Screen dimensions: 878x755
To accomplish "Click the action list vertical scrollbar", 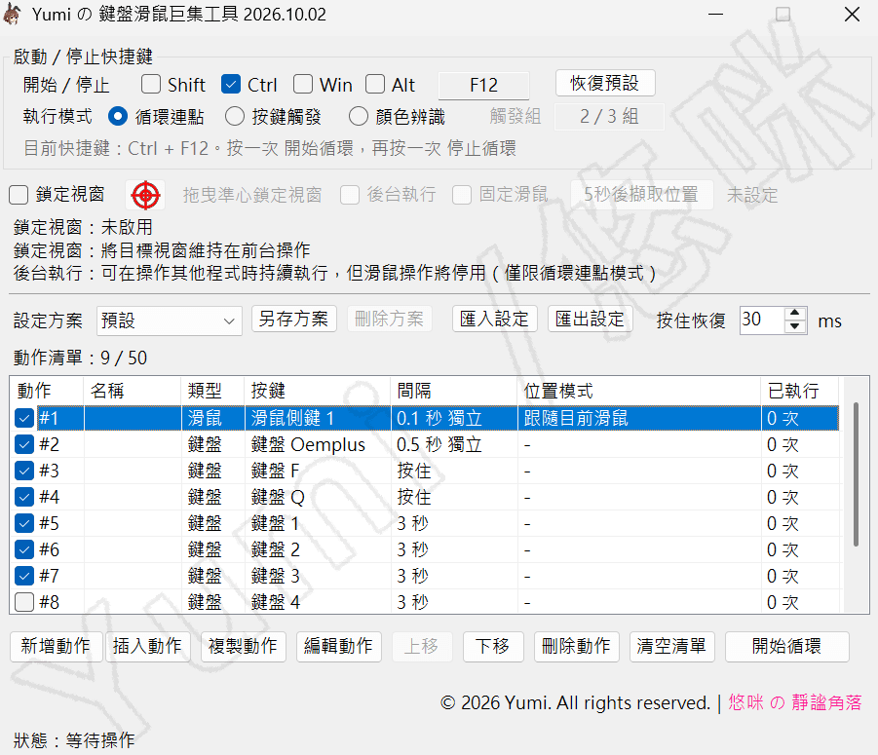I will (856, 474).
